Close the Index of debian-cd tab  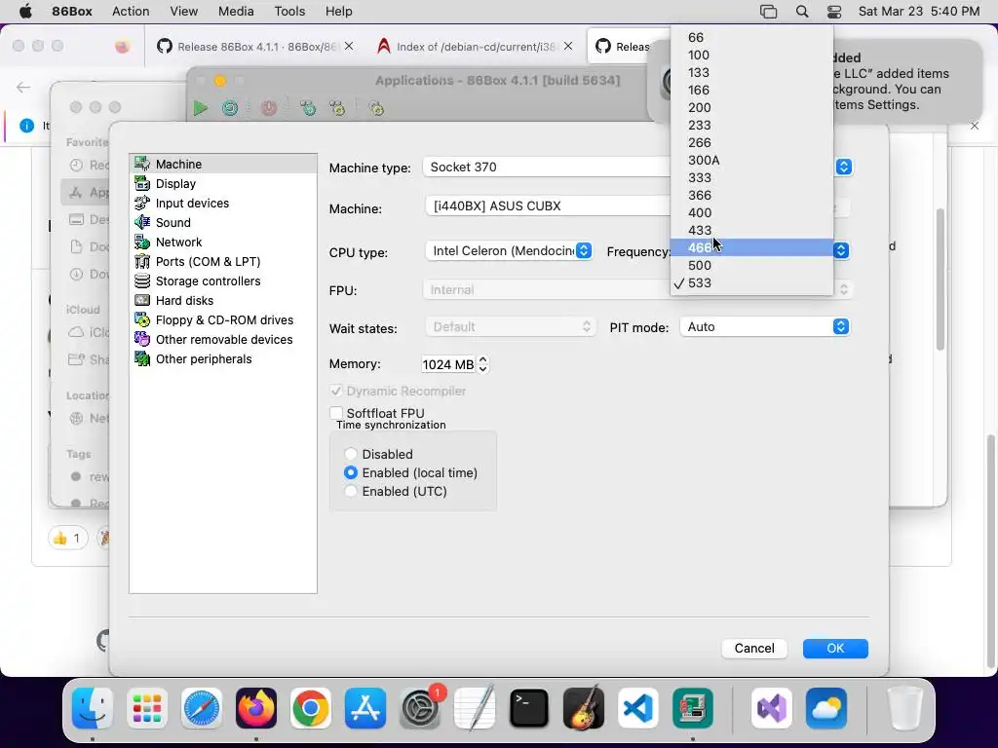(568, 46)
